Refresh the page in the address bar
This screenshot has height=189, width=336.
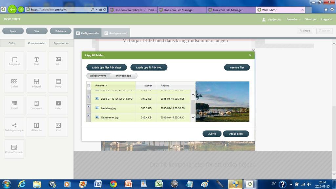pos(105,10)
